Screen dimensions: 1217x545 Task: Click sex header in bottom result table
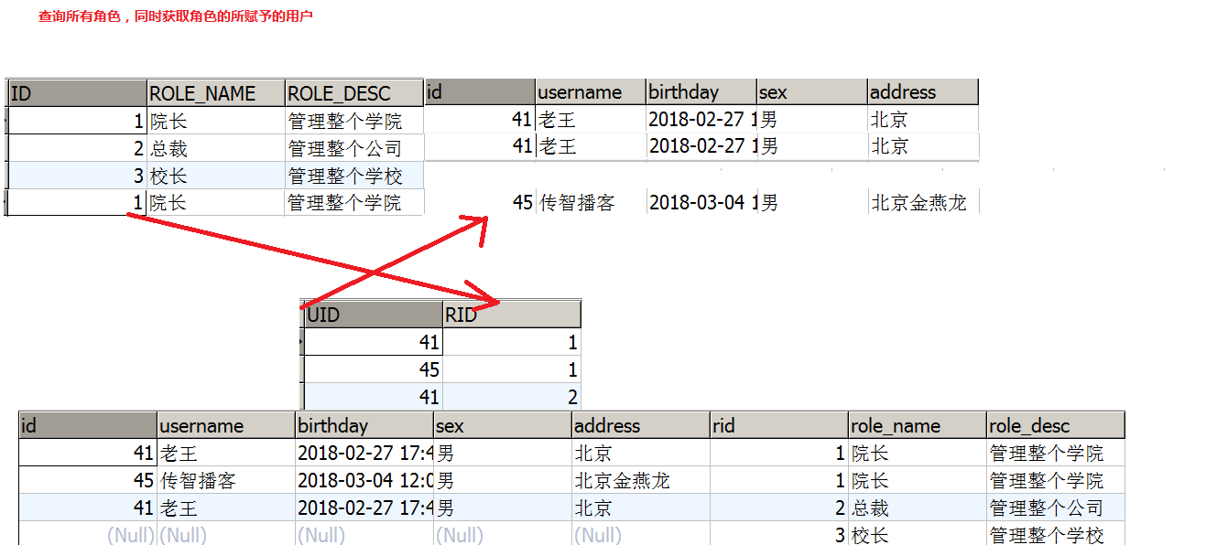click(503, 425)
